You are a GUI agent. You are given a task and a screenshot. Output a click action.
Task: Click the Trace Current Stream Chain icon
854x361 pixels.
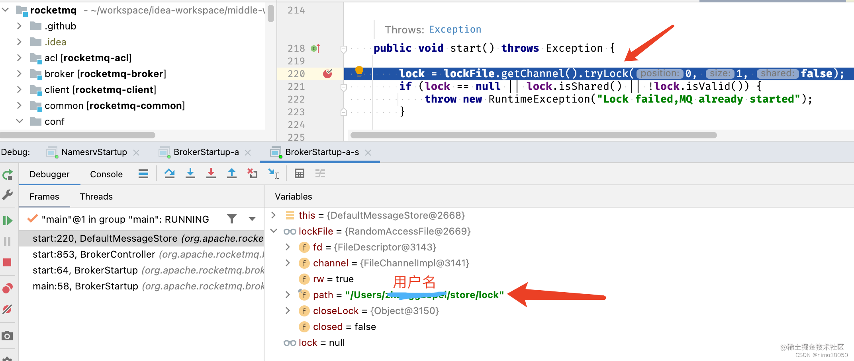[x=320, y=174]
